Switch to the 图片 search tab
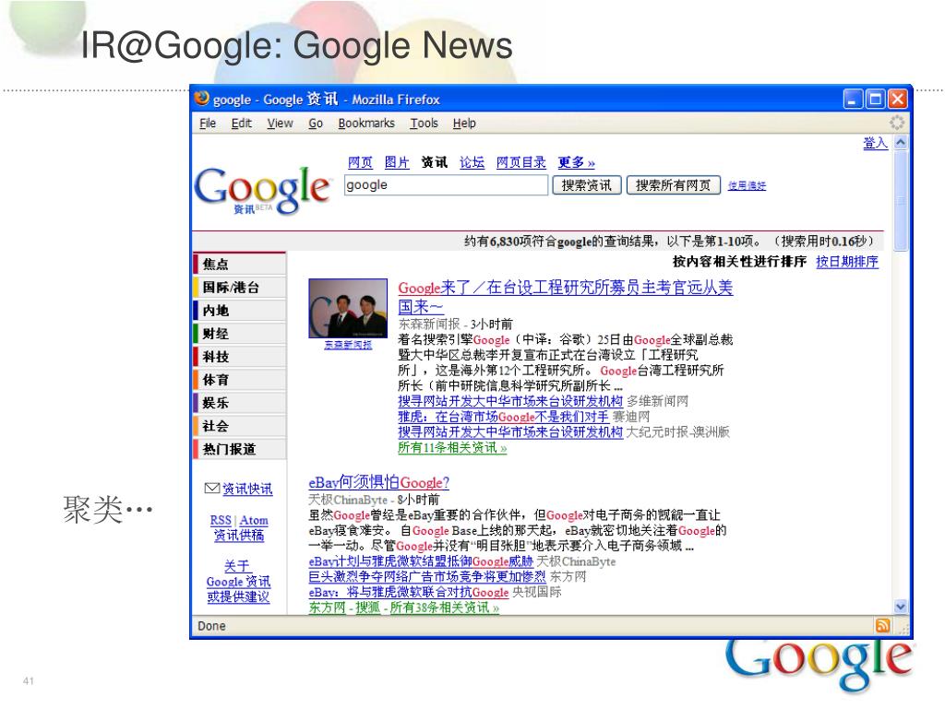 click(x=397, y=162)
